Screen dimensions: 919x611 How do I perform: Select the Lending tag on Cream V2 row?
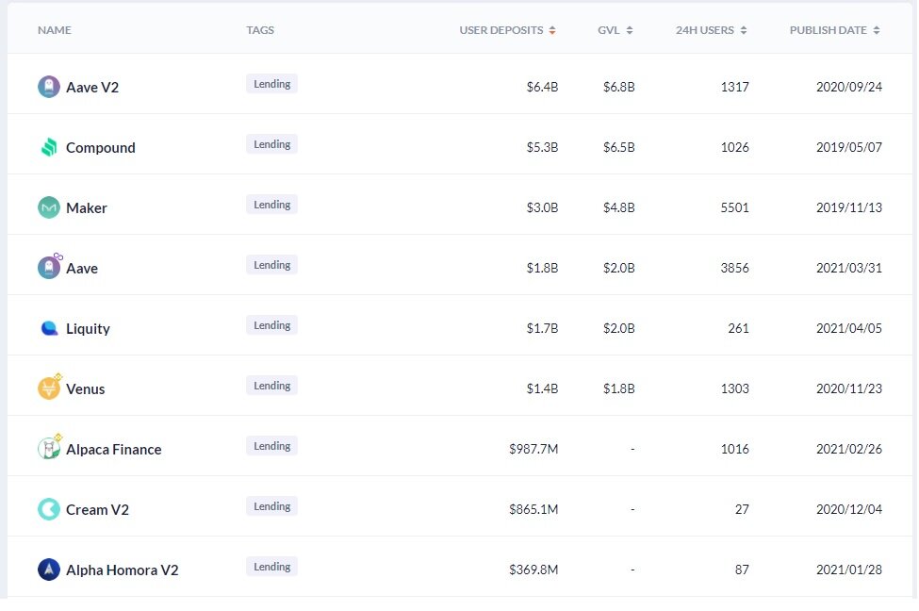271,506
